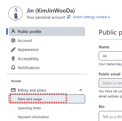
Task: Click the Access section header text
Action: 16,81
